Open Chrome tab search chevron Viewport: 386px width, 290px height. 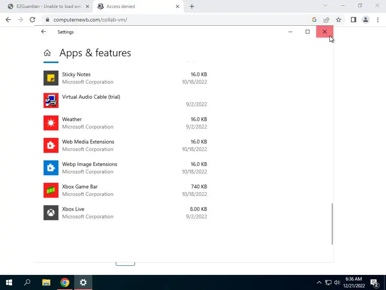pyautogui.click(x=325, y=5)
